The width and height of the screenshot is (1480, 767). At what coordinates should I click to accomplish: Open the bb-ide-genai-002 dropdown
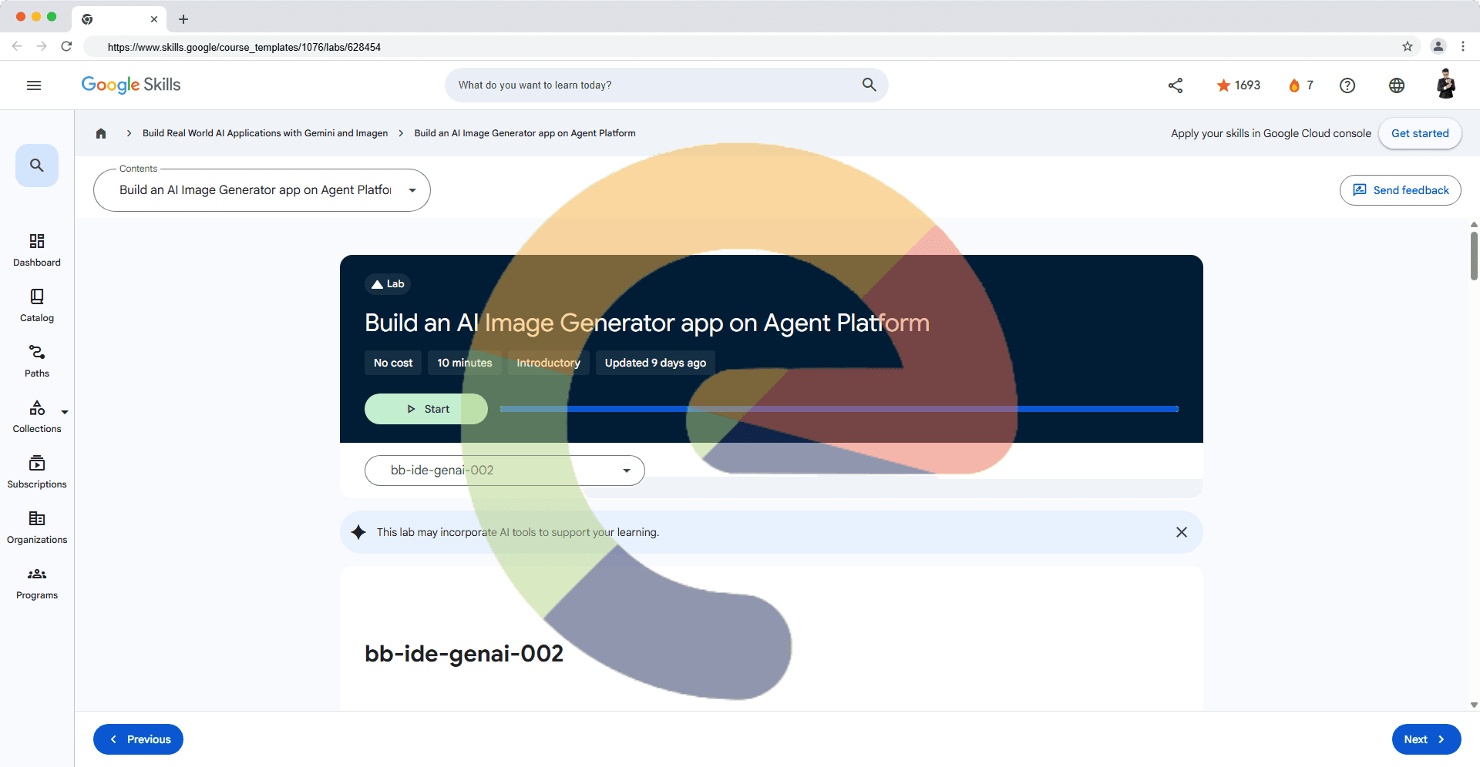pos(505,471)
